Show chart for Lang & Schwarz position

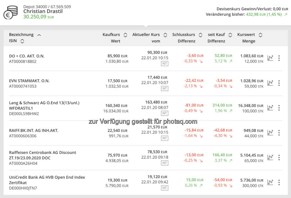click(270, 108)
